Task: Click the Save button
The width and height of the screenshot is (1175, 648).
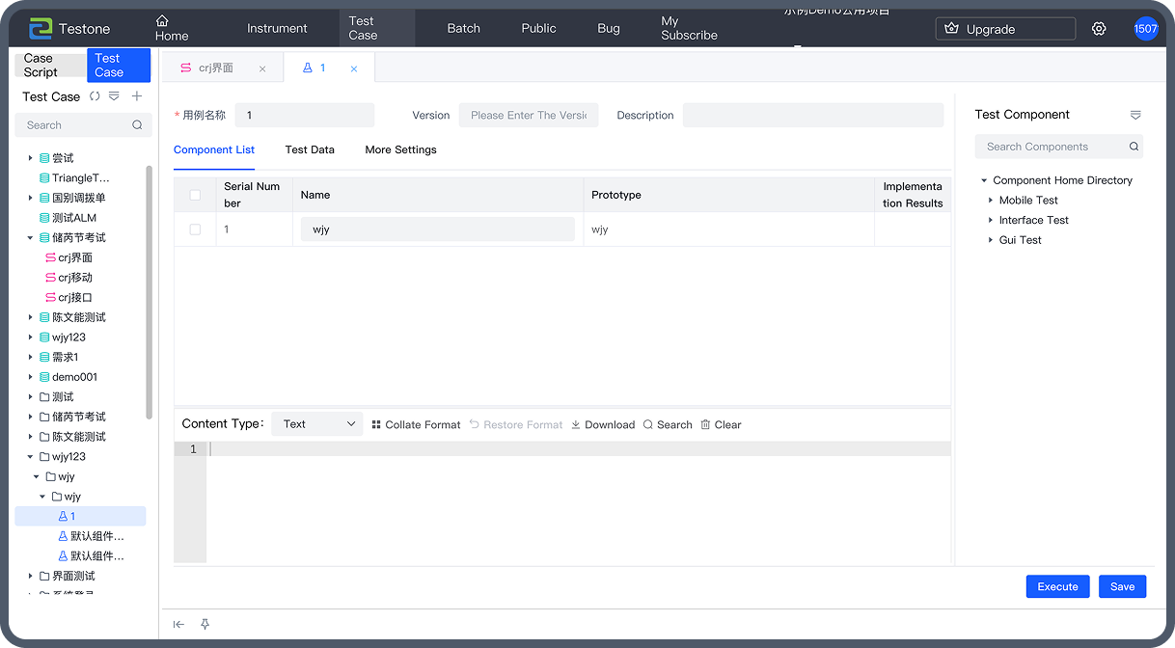Action: 1122,586
